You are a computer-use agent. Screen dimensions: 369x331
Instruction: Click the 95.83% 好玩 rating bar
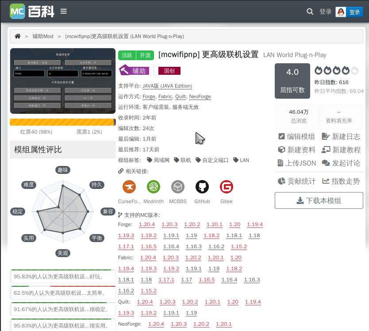pos(63,276)
